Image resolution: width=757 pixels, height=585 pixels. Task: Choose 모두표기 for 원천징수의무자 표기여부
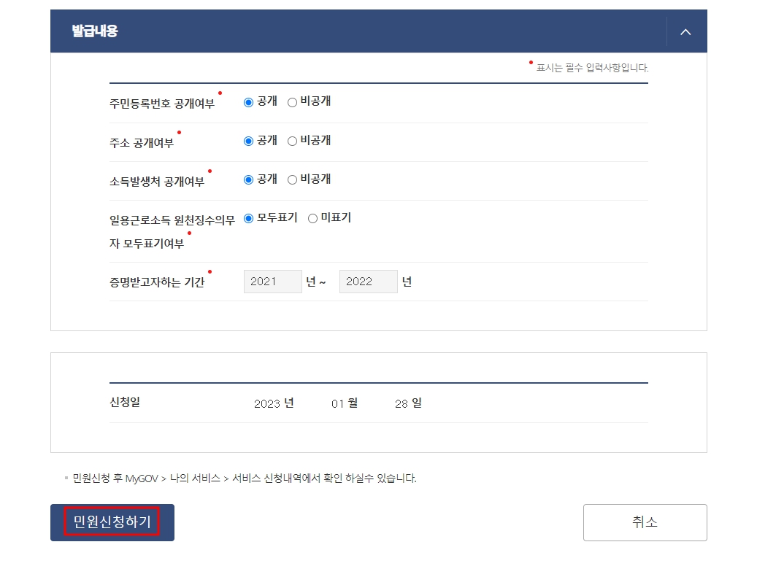tap(249, 217)
